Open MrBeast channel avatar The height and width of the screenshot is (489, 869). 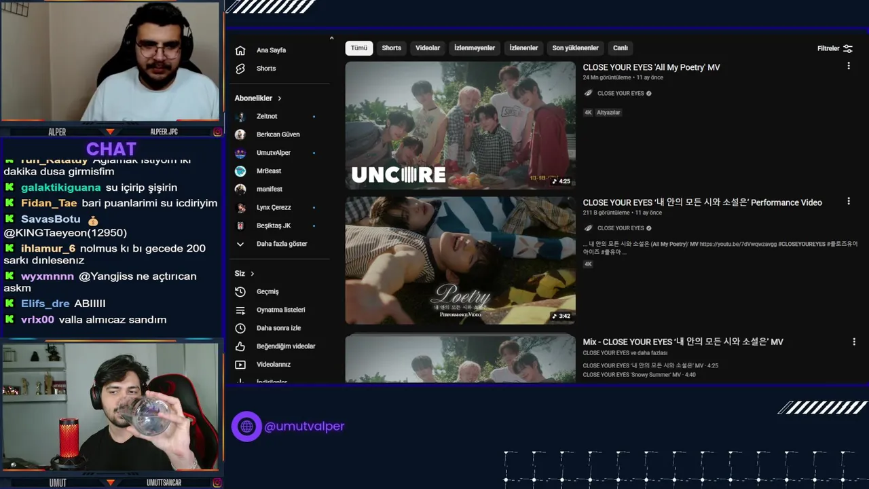coord(240,171)
